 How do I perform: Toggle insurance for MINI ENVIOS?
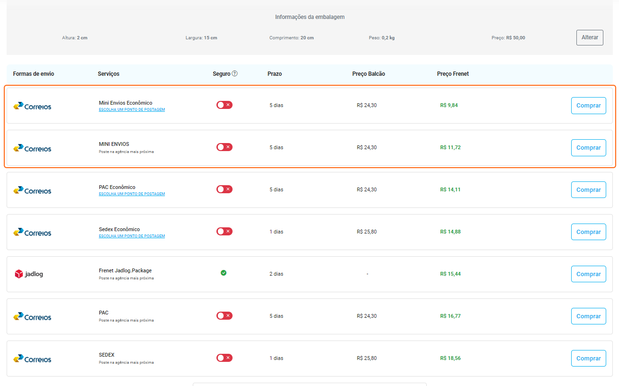click(224, 147)
